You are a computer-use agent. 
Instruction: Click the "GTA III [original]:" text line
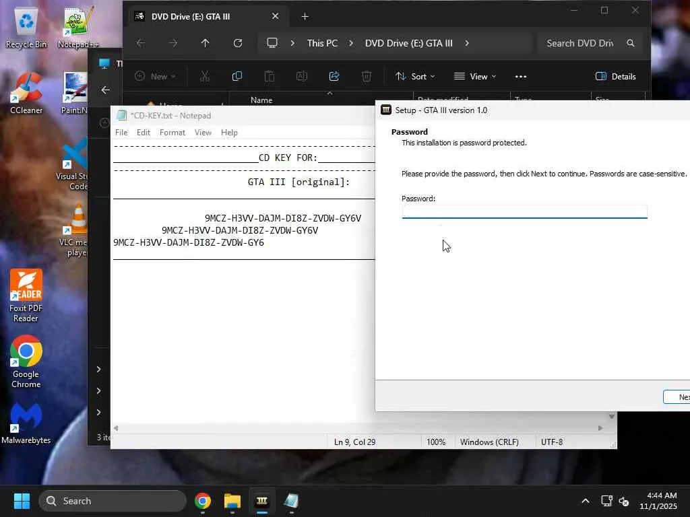(299, 182)
